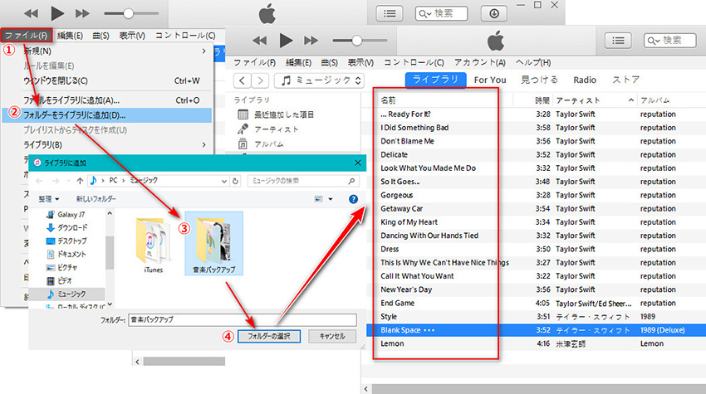Refresh the folder view in the address bar
This screenshot has width=706, height=394.
[238, 180]
